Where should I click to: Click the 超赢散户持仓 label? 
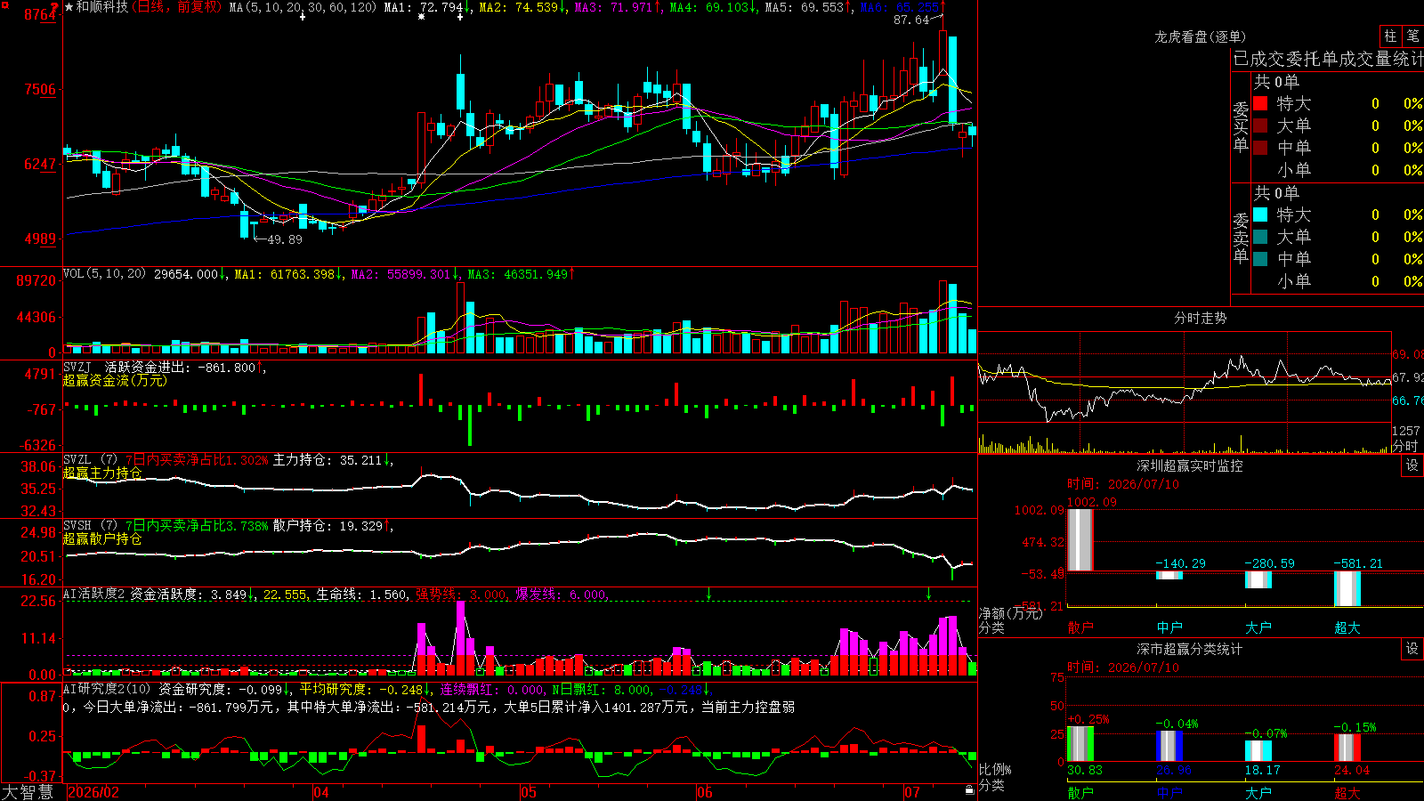pos(102,538)
